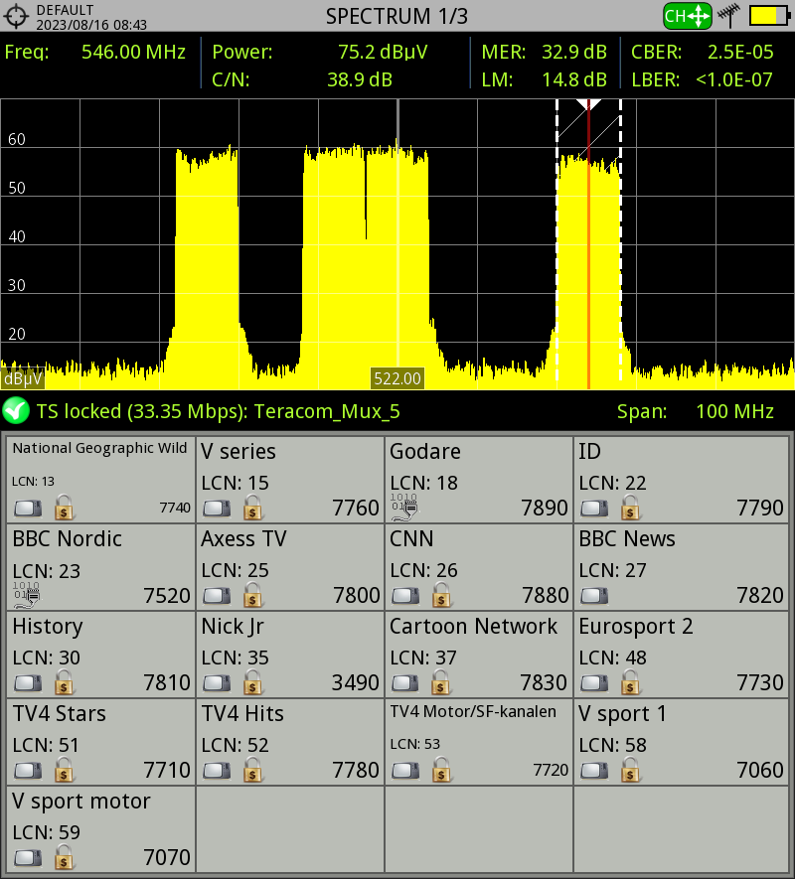795x879 pixels.
Task: Click the Power 75.2 dBµV reading
Action: pyautogui.click(x=320, y=52)
